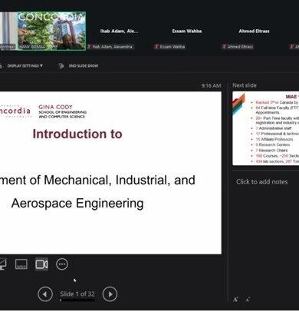Click the 9:16 AM clock text
This screenshot has height=312, width=299.
(x=211, y=85)
